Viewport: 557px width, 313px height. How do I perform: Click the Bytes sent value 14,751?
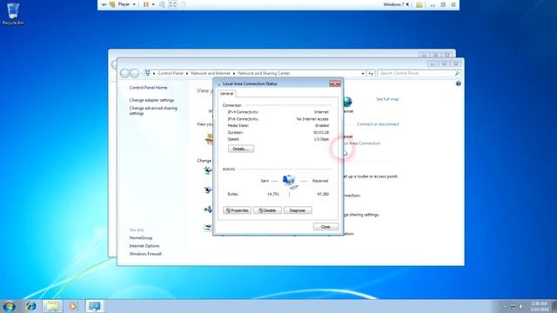[x=273, y=194]
